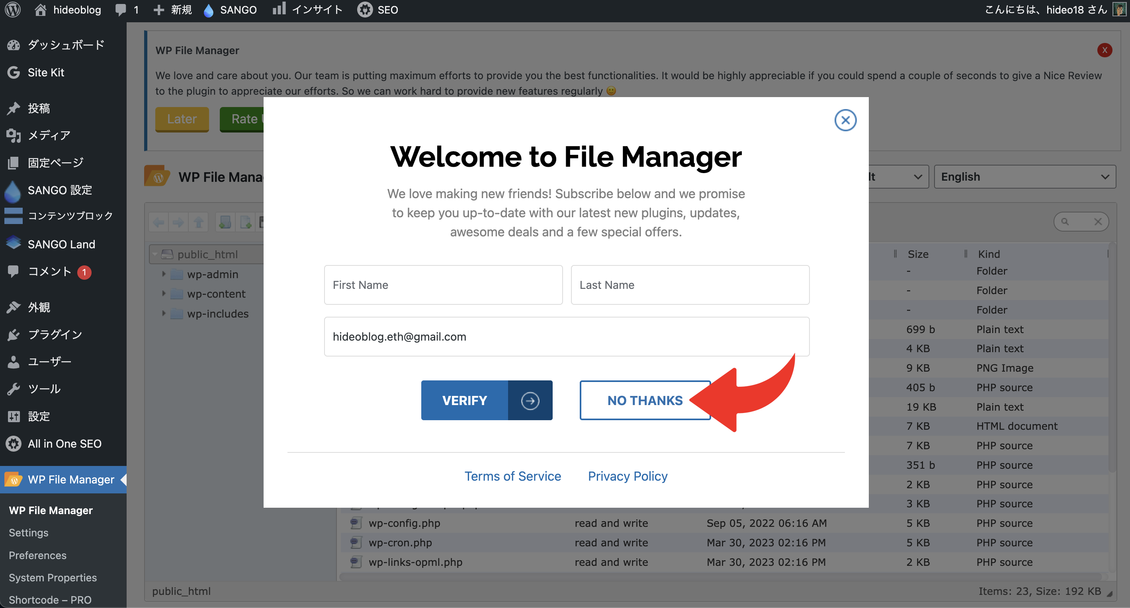The height and width of the screenshot is (608, 1130).
Task: Focus the Last Name field
Action: pyautogui.click(x=690, y=285)
